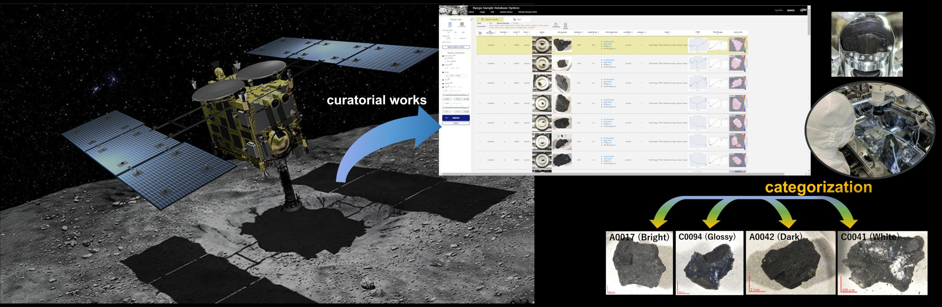Open the size unit dropdown
The image size is (942, 307).
pos(466,99)
